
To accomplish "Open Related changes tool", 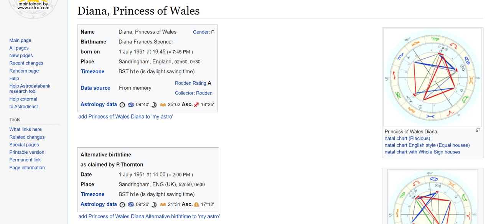I will coord(27,137).
